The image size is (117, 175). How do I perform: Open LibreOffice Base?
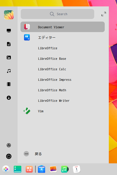pos(63,59)
